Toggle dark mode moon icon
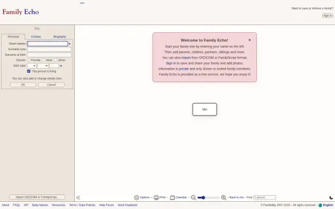 pos(331,197)
